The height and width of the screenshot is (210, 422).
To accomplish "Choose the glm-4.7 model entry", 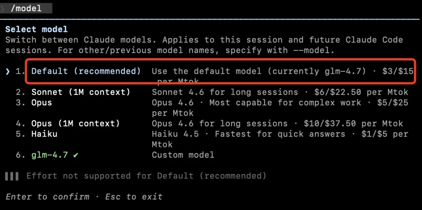I will point(50,155).
